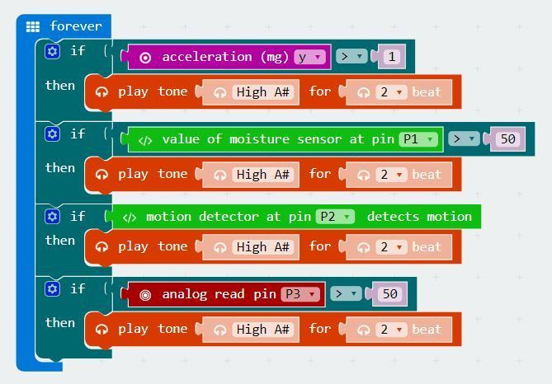Open the third beat duration 2 dropdown
552x384 pixels.
click(x=391, y=247)
